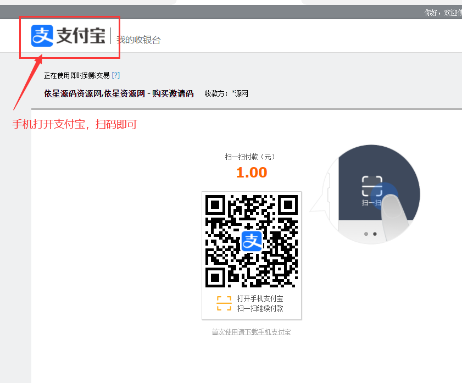Image resolution: width=462 pixels, height=383 pixels.
Task: Click the blue Alipay logo icon in header
Action: coord(42,36)
